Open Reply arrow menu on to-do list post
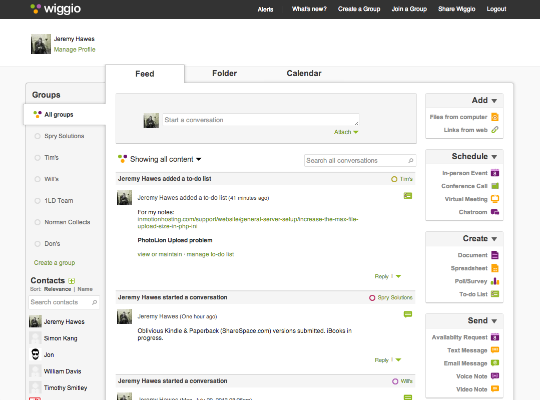The height and width of the screenshot is (400, 540). [398, 276]
